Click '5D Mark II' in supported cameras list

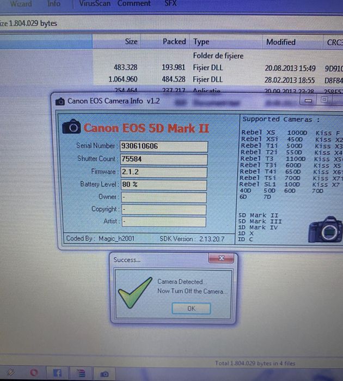258,216
